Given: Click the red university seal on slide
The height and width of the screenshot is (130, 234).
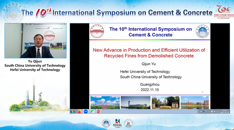Looking at the screenshot, I should point(97,31).
